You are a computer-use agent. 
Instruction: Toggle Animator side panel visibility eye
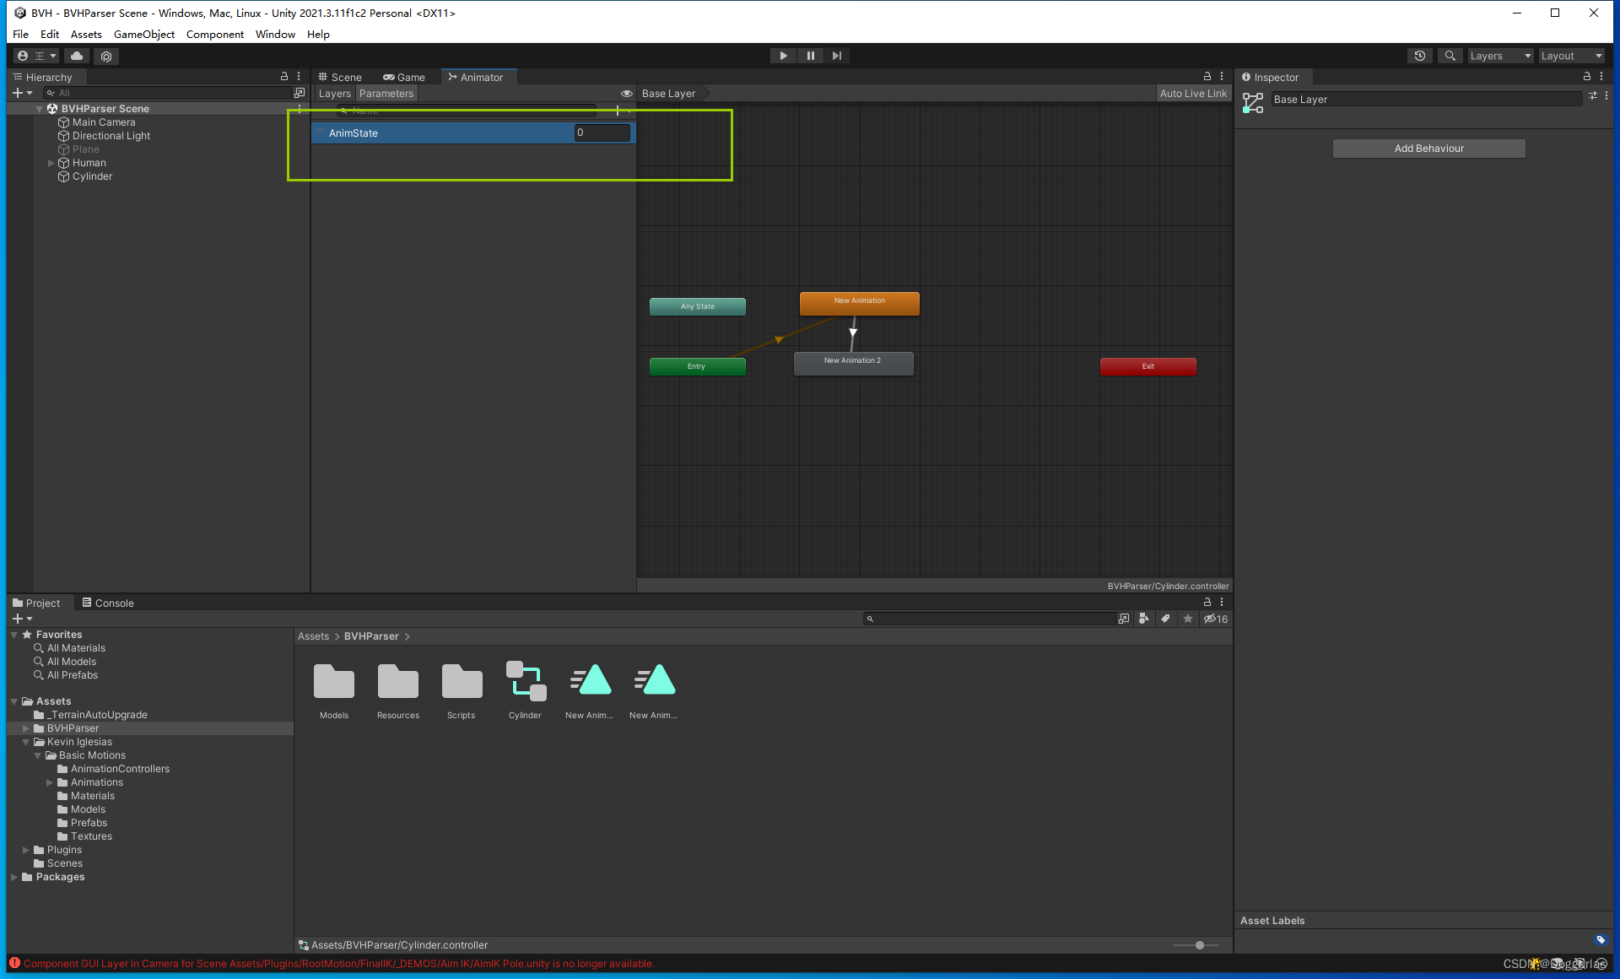pos(626,94)
